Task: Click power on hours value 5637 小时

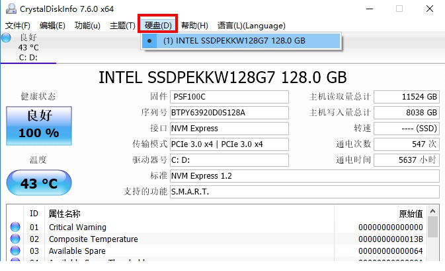Action: tap(407, 160)
